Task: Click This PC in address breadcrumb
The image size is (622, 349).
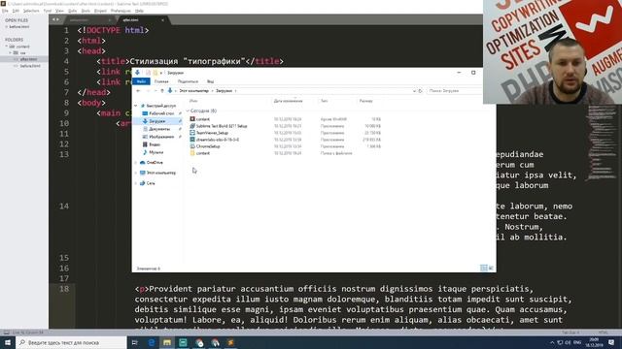Action: 193,90
